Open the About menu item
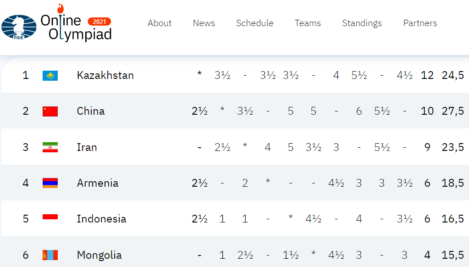 (x=160, y=23)
